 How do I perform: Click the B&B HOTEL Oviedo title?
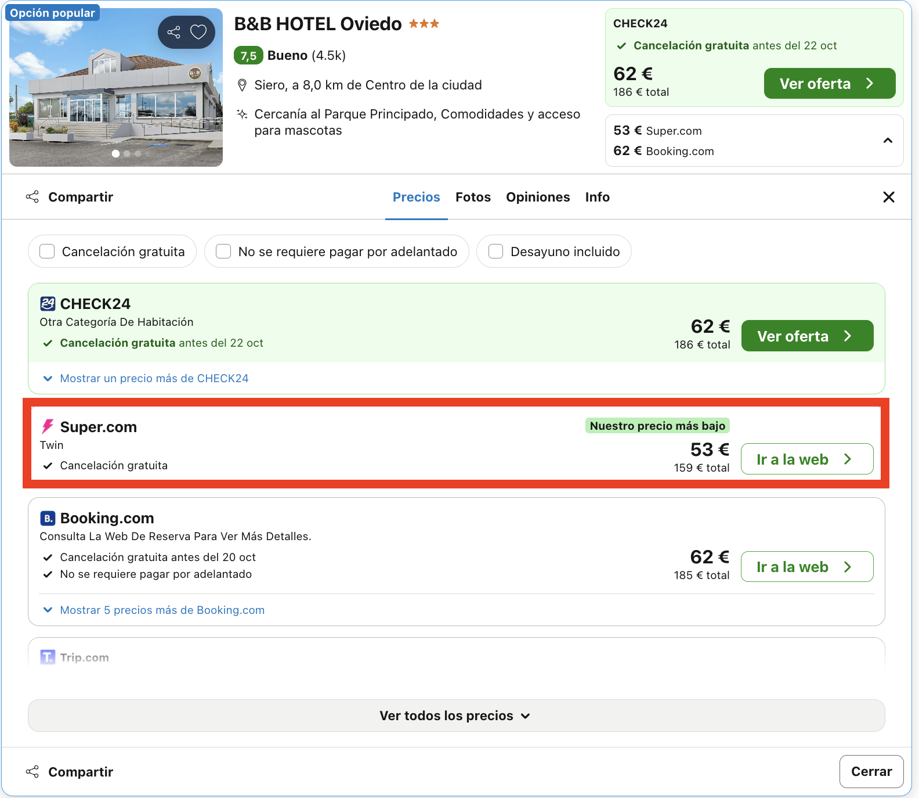coord(318,24)
